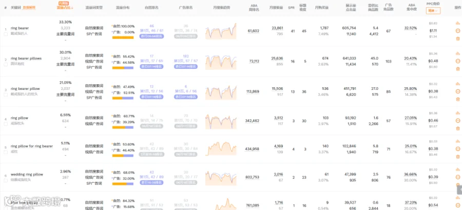
Task: Click the ring bearer pillows traffic distribution bar
Action: [x=123, y=68]
